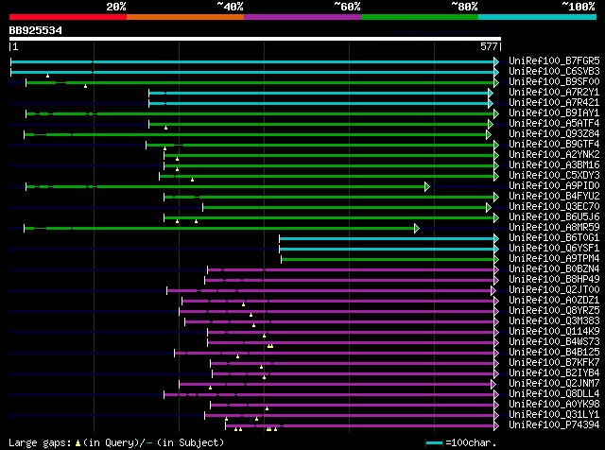The width and height of the screenshot is (605, 450).
Task: Select the UniRef100_A2YNK2 label
Action: tap(554, 155)
